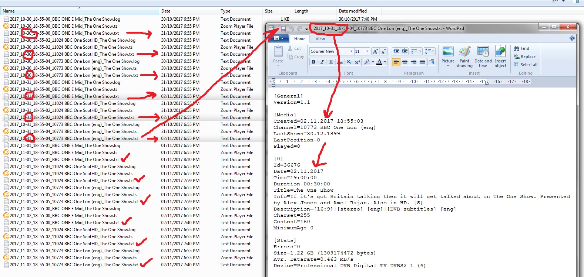Click the Grow font icon
Image resolution: width=584 pixels, height=277 pixels.
[375, 51]
